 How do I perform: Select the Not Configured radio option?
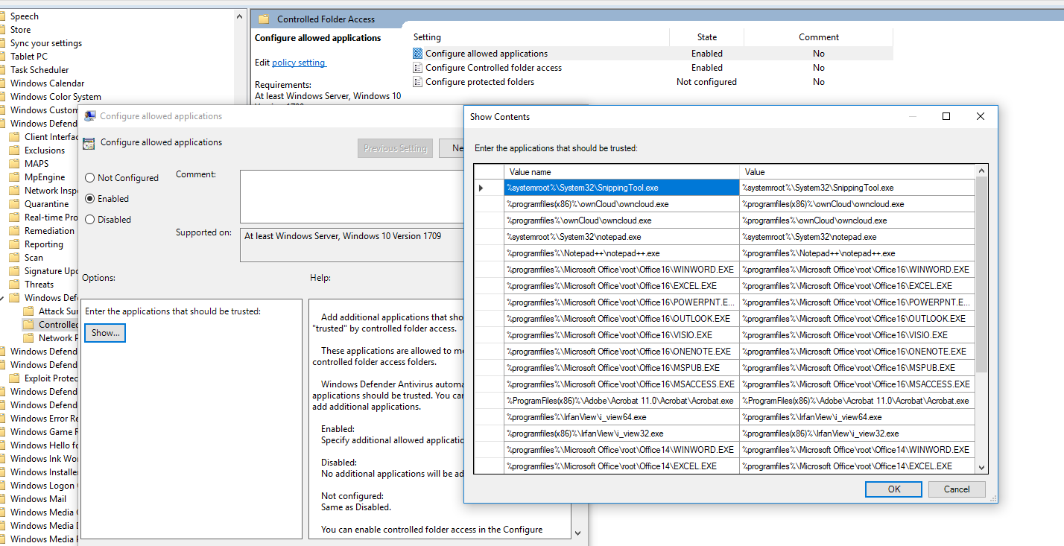coord(90,178)
